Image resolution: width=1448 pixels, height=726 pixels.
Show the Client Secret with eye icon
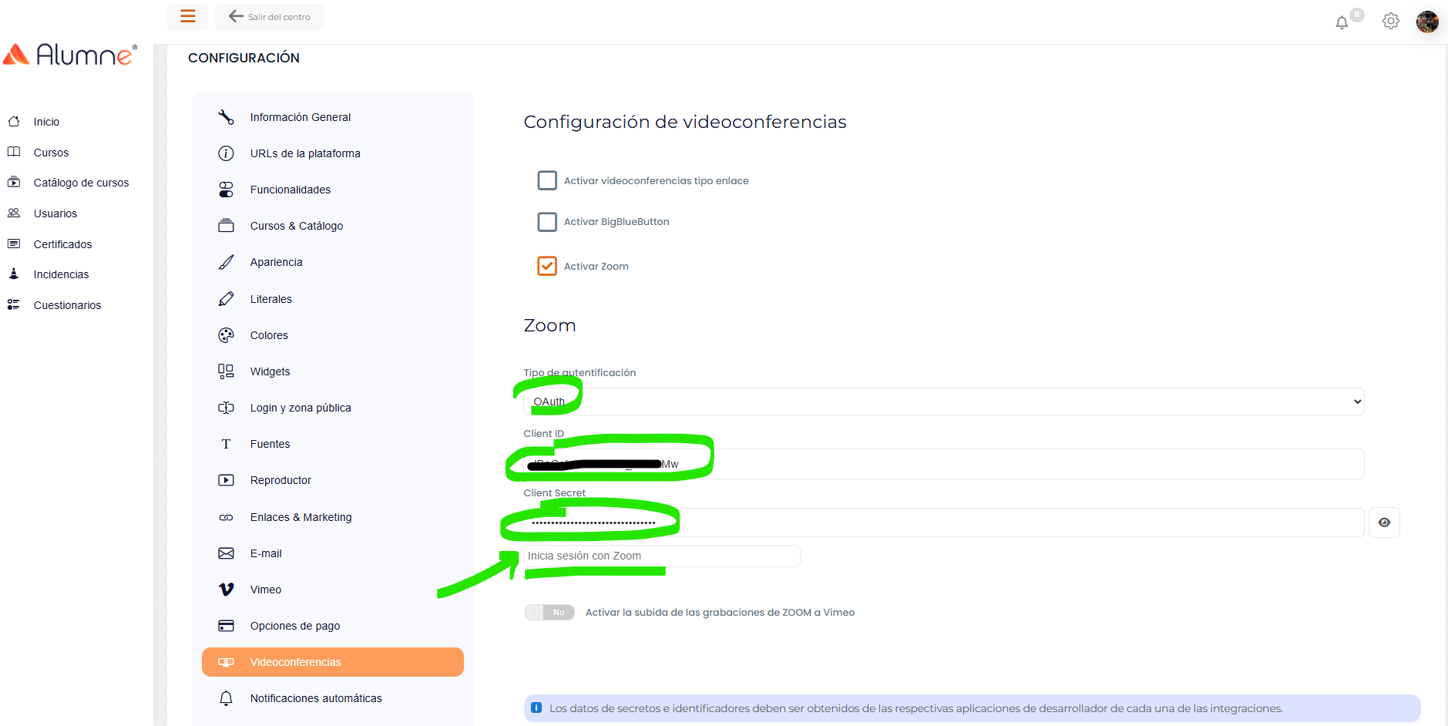[x=1384, y=523]
